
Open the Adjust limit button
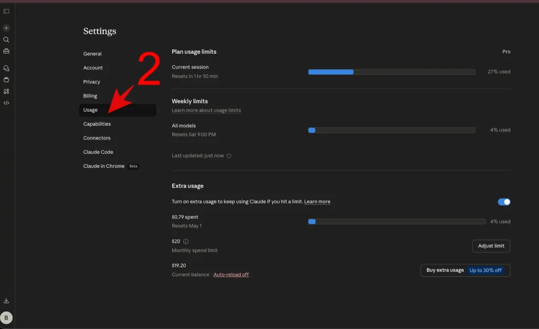[x=491, y=246]
